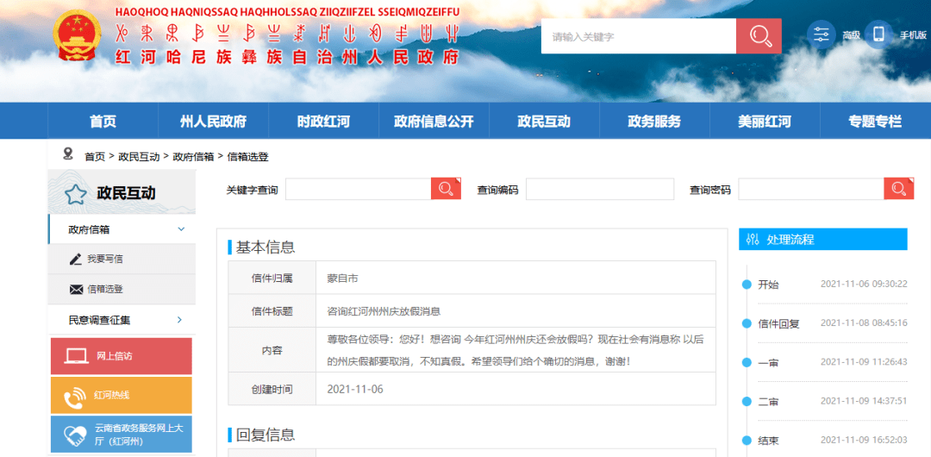
Task: Click timestamp 2021-11-06 09:30:22
Action: point(864,284)
